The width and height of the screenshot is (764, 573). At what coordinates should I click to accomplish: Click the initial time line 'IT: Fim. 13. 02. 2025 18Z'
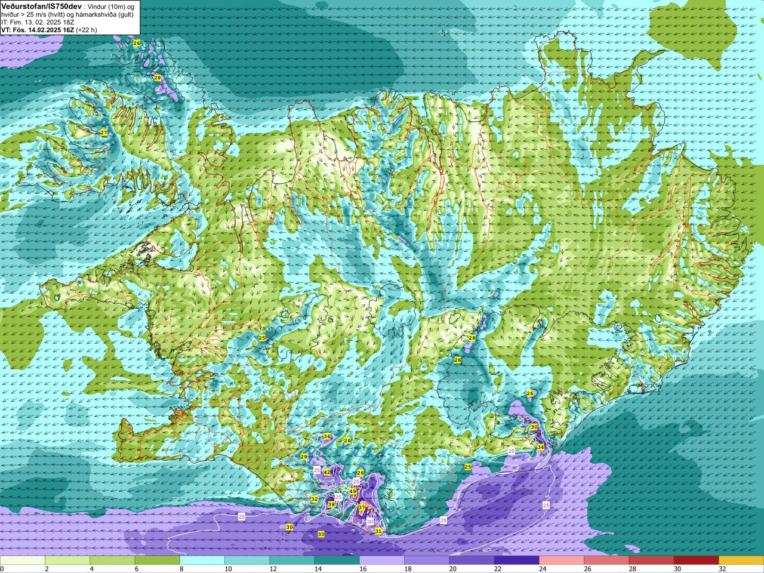[x=38, y=22]
